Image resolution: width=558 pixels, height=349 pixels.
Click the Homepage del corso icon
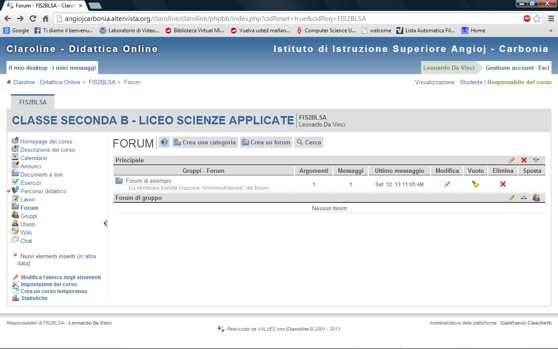click(x=15, y=140)
